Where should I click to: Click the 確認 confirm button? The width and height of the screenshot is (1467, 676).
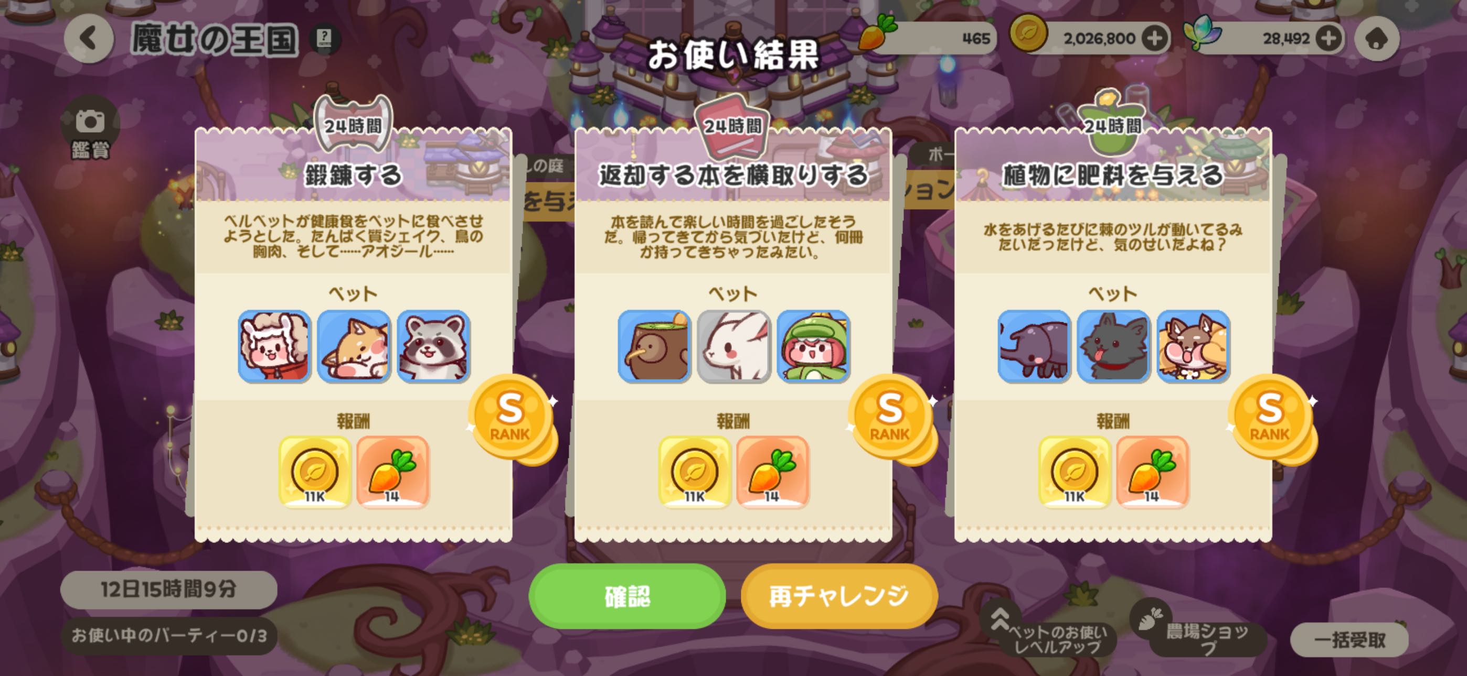[x=627, y=596]
